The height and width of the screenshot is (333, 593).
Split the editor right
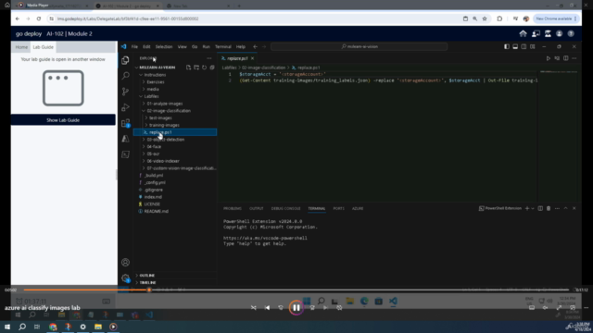pyautogui.click(x=566, y=58)
